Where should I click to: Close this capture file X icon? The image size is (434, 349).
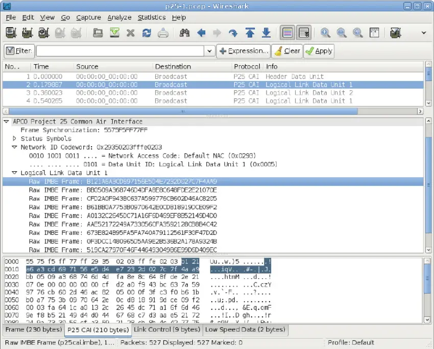130,33
